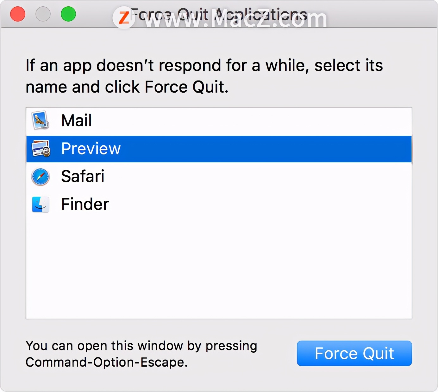Viewport: 438px width, 392px height.
Task: Click the Force Quit Applications window title
Action: [x=218, y=15]
